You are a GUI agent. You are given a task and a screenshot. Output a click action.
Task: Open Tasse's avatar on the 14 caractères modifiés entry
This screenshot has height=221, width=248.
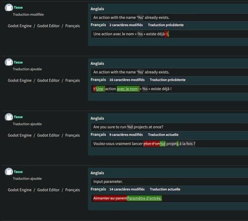(x=9, y=172)
